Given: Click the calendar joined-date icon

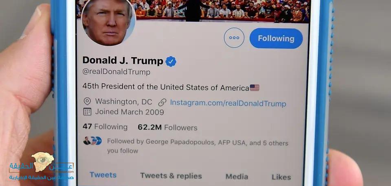Looking at the screenshot, I should pos(87,112).
